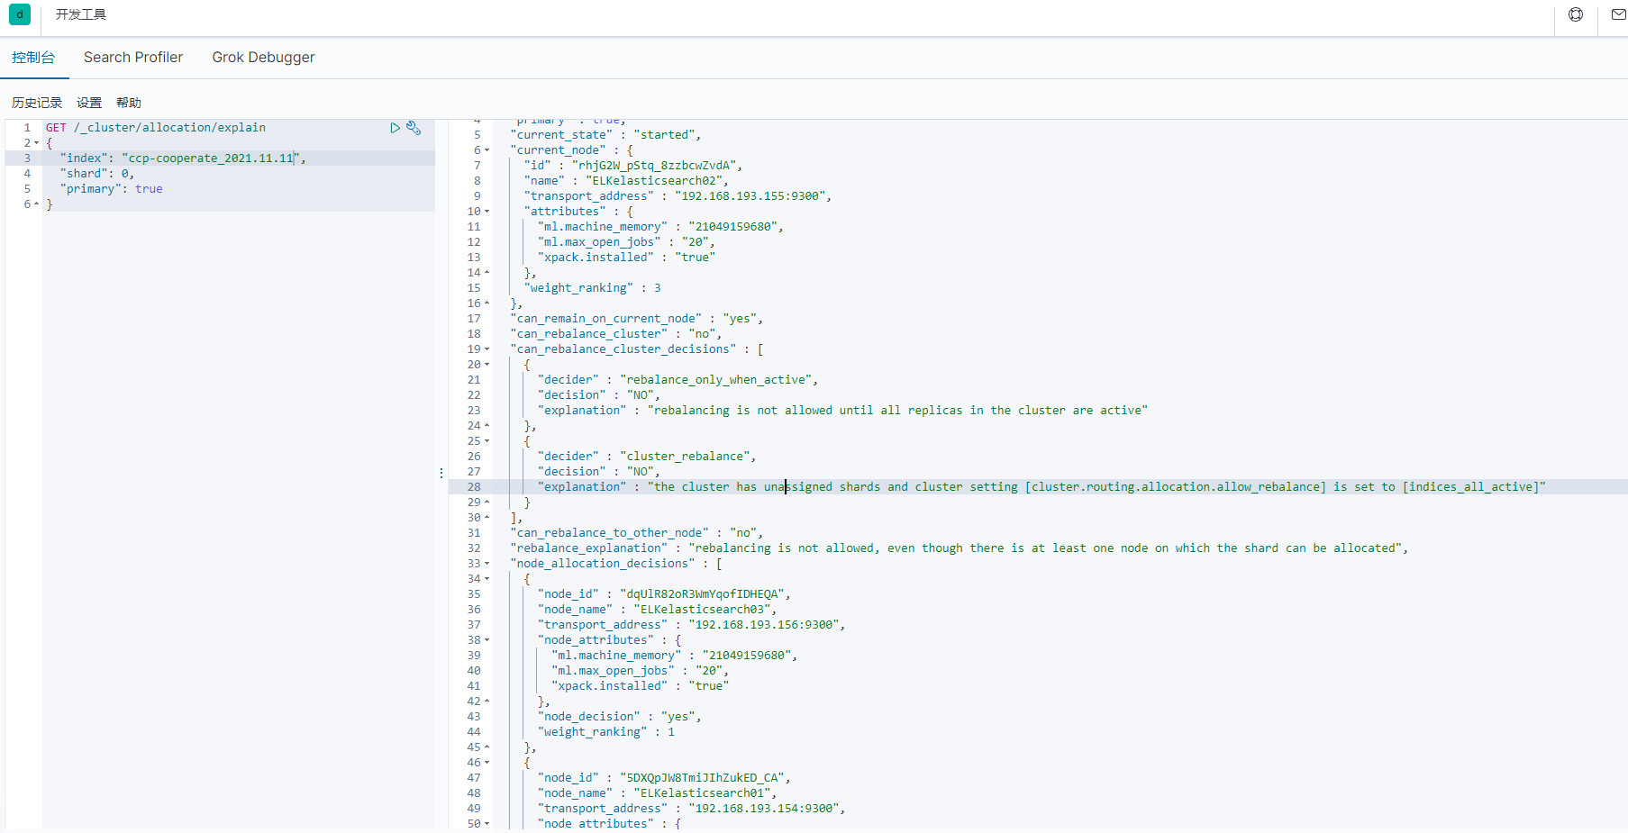Open the Search Profiler tab

coord(133,58)
